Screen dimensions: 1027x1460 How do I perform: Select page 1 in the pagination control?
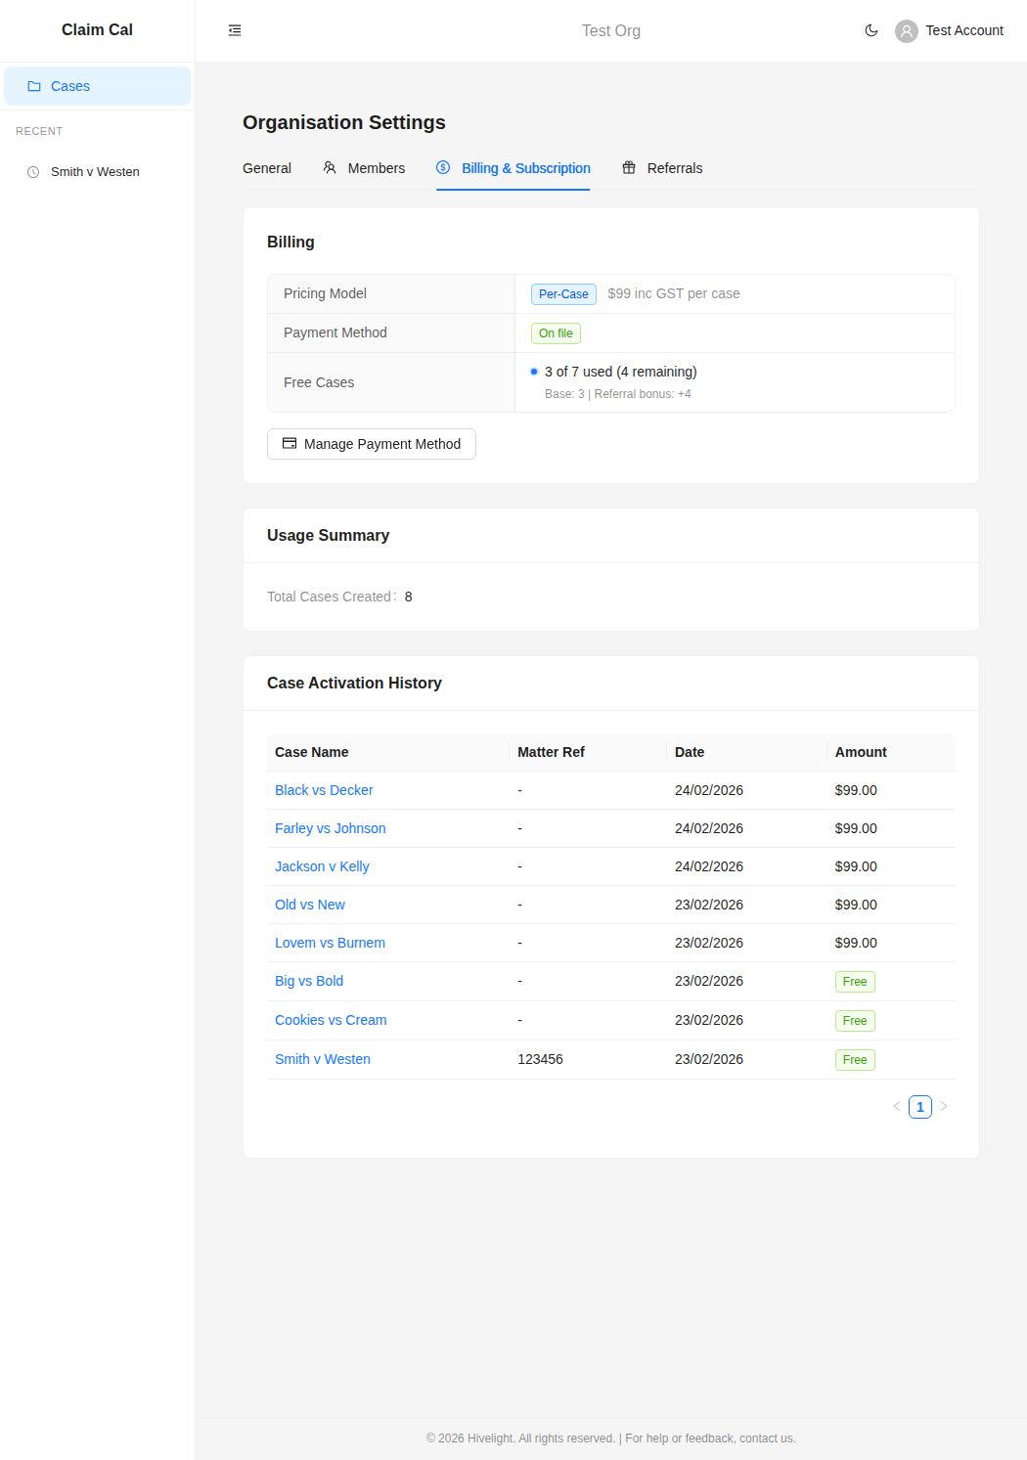click(x=919, y=1106)
